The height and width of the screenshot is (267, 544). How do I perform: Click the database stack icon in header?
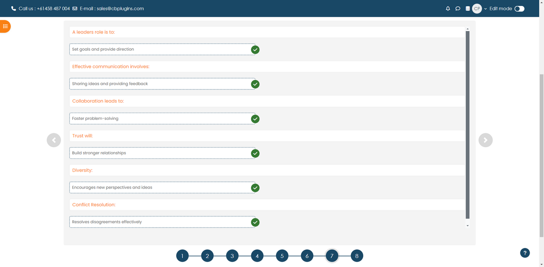click(468, 9)
